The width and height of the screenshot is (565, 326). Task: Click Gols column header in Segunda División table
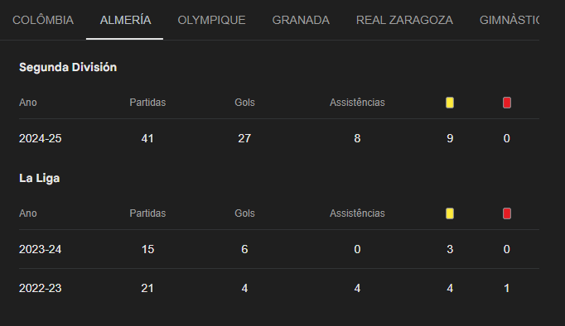[x=244, y=103]
